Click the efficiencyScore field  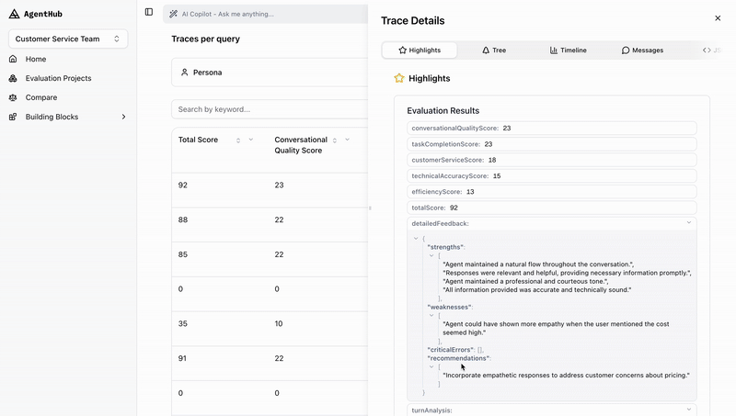click(551, 192)
